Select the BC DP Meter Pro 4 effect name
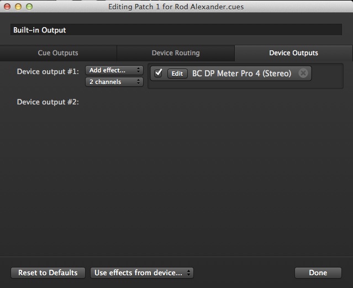353x288 pixels. click(241, 74)
